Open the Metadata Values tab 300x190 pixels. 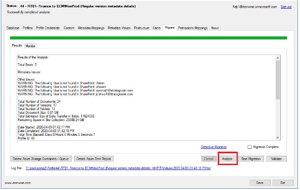[x=119, y=28]
